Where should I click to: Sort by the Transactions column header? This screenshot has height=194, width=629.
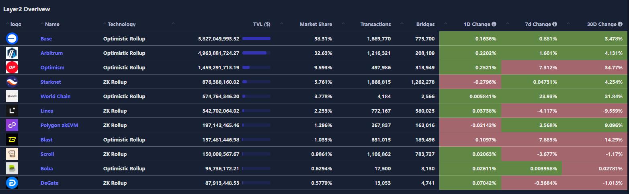(x=375, y=24)
